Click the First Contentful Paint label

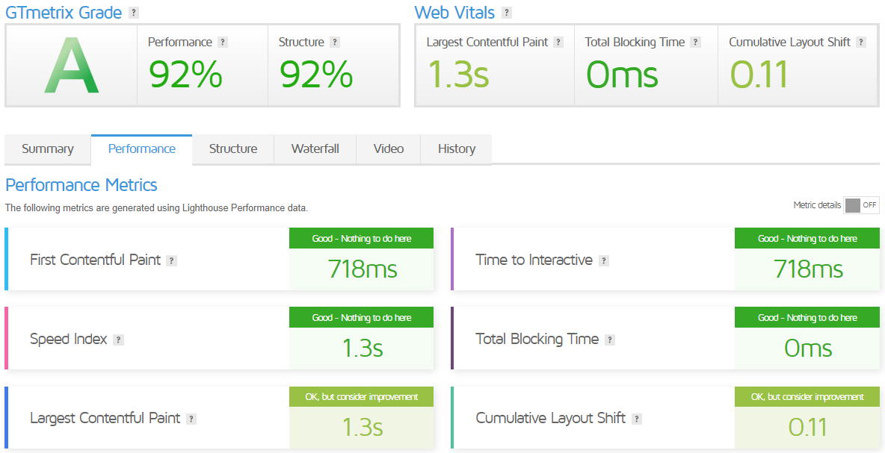click(96, 260)
